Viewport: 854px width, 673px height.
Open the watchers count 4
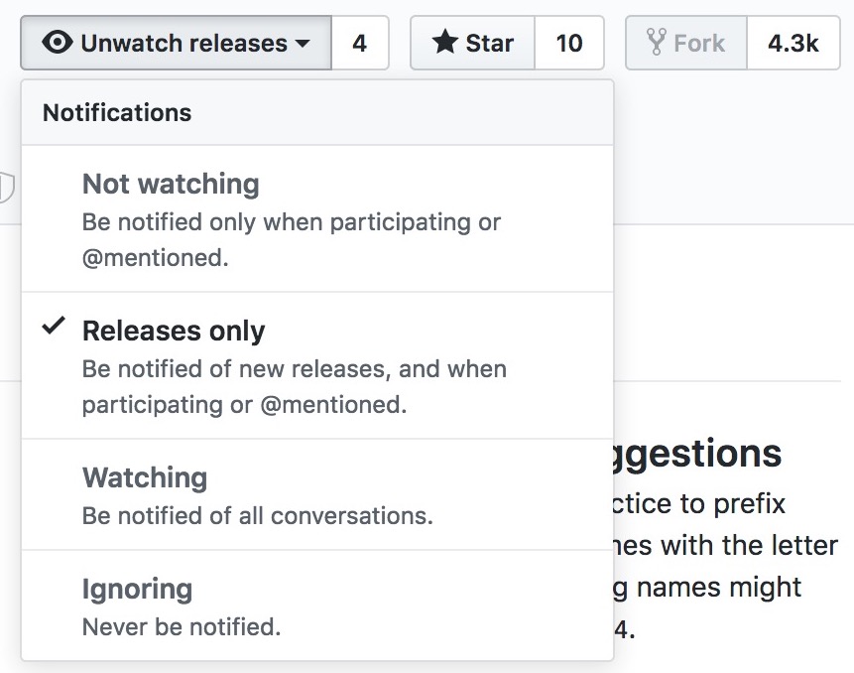pyautogui.click(x=360, y=43)
